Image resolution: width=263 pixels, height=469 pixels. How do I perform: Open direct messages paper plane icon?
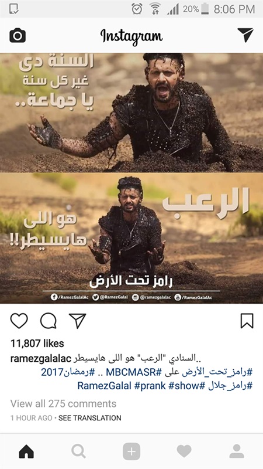[x=245, y=35]
